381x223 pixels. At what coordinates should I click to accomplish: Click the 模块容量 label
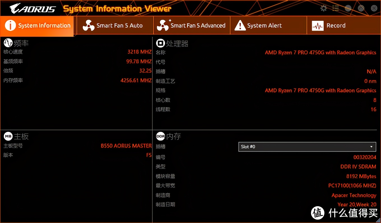pyautogui.click(x=165, y=176)
